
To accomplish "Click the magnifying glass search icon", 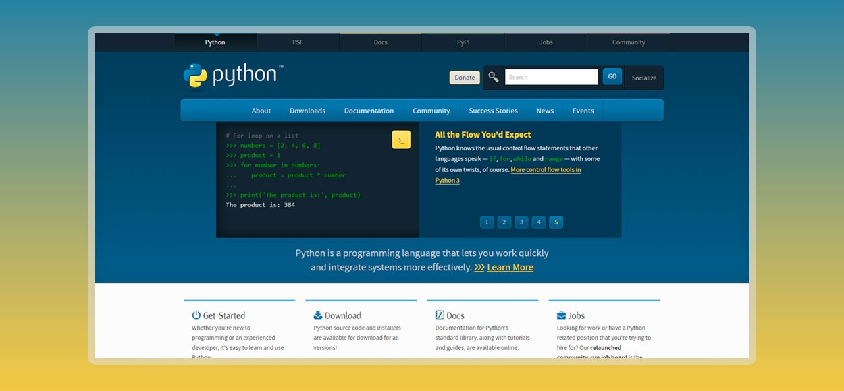I will 494,77.
